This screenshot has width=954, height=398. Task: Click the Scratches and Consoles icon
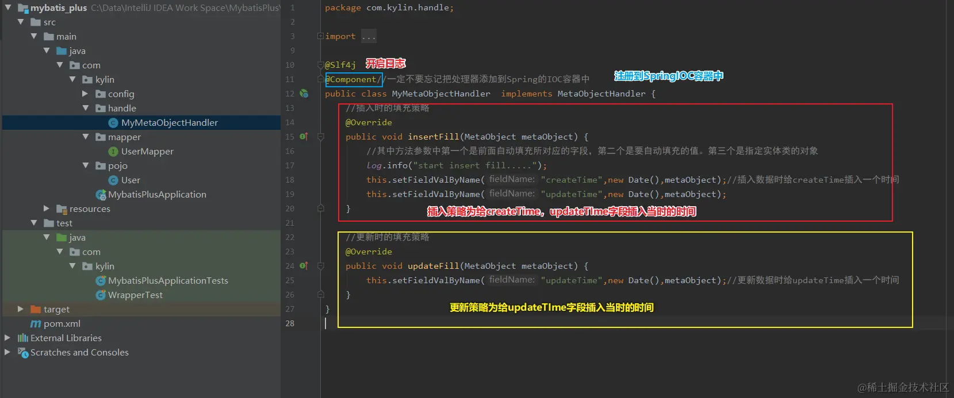[x=23, y=353]
